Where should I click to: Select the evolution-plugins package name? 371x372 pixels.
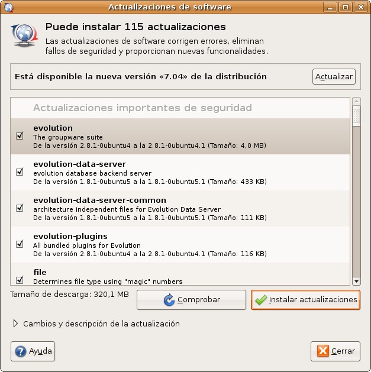[70, 237]
